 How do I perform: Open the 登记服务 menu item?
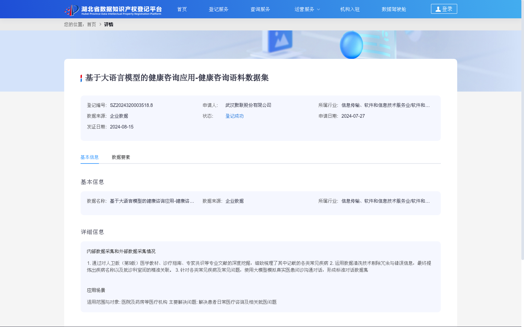coord(218,9)
